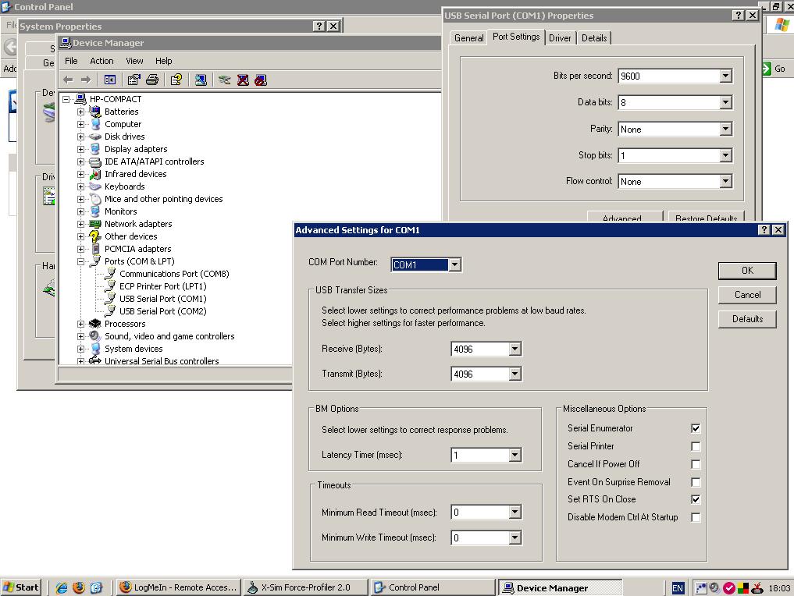Enable Disable Modem Ctrl At Startup checkbox
The height and width of the screenshot is (596, 794).
point(696,517)
